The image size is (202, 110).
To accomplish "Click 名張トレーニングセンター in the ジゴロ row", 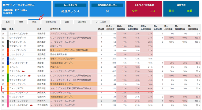I will 73,59.
